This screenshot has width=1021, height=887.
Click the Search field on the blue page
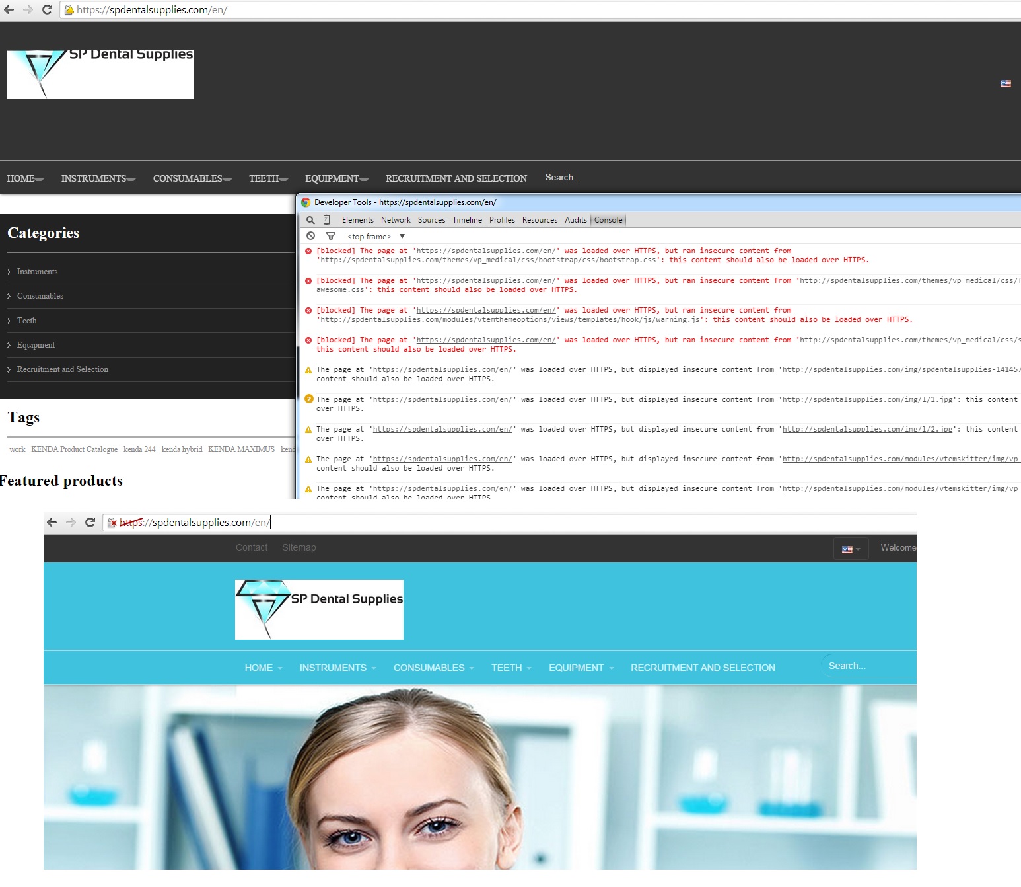click(868, 666)
